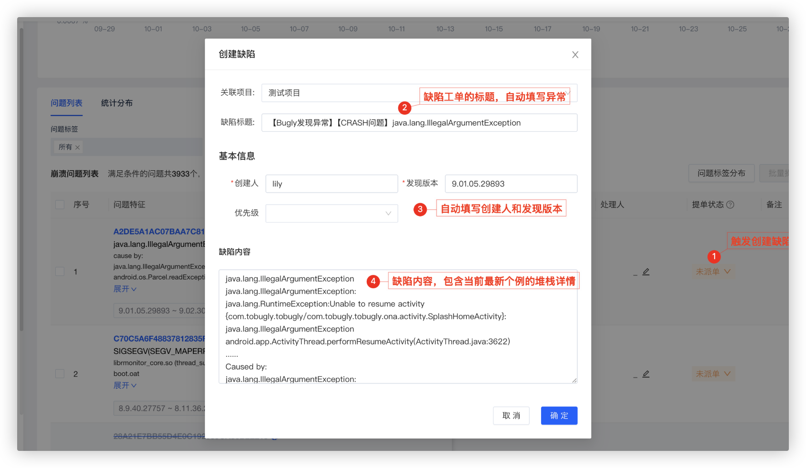806x468 pixels.
Task: Toggle select-all checkbox in table header
Action: pyautogui.click(x=60, y=205)
